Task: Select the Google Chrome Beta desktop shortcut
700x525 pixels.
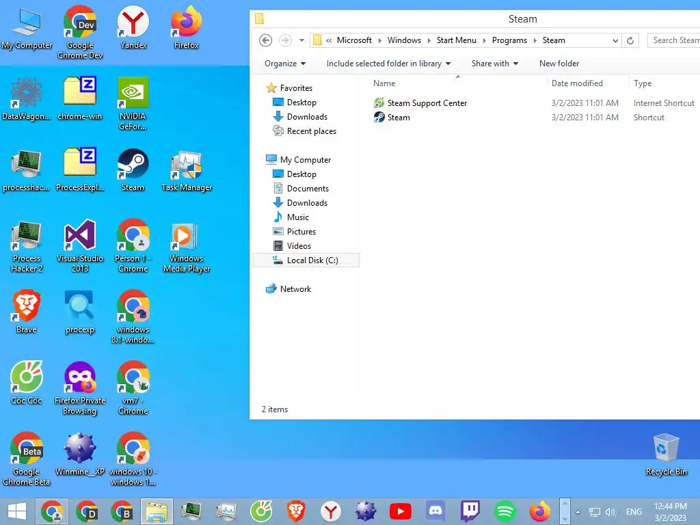Action: 27,459
